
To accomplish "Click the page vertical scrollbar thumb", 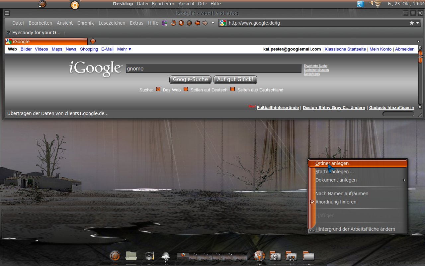I will tap(420, 57).
